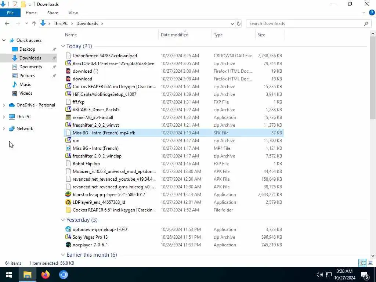The height and width of the screenshot is (282, 376).
Task: Select the ReactOS zip archive icon
Action: pos(68,63)
